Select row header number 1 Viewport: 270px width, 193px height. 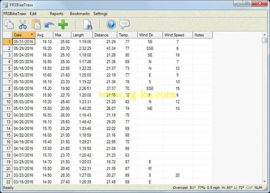pos(7,42)
